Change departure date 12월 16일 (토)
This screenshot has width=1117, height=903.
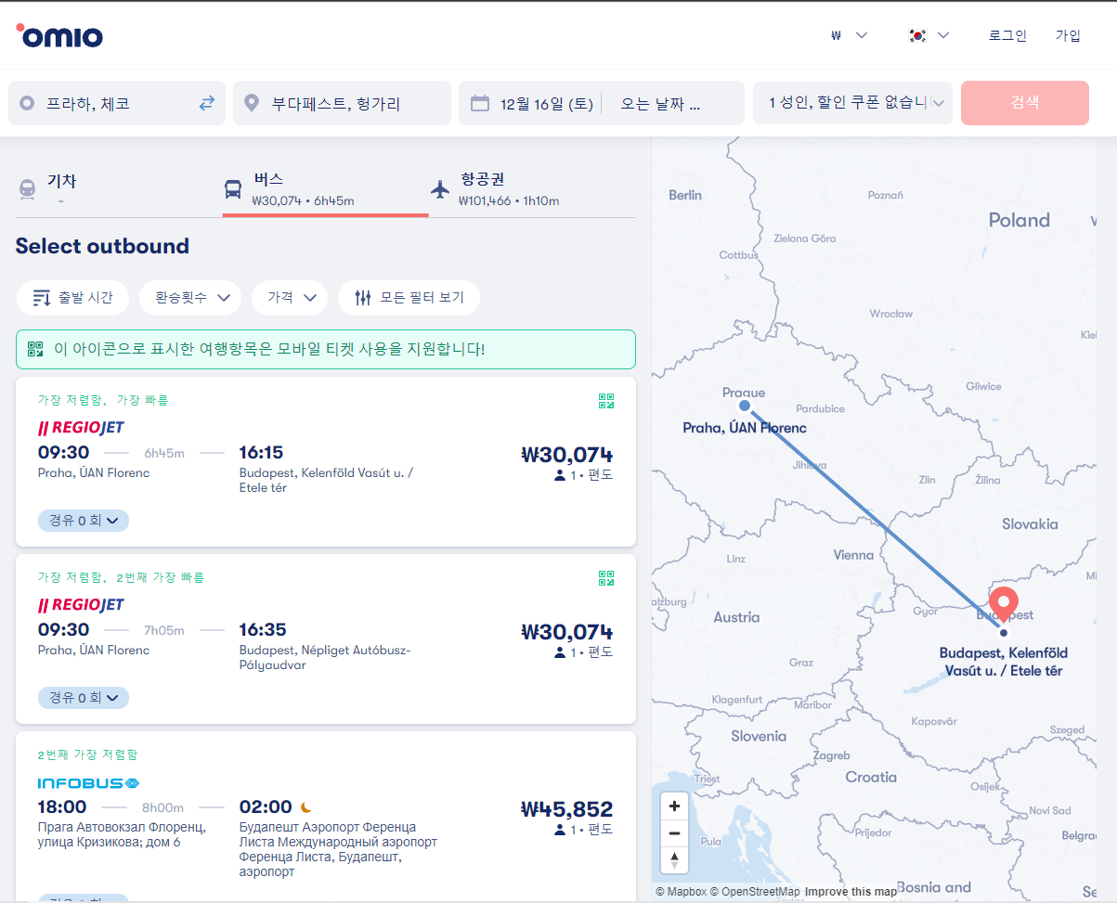[x=546, y=104]
